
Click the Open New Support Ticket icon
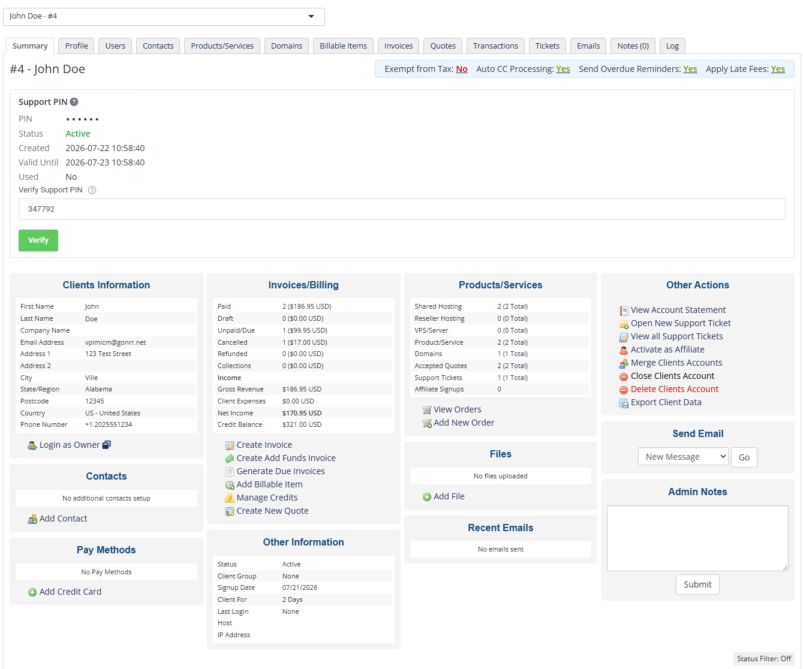point(624,324)
